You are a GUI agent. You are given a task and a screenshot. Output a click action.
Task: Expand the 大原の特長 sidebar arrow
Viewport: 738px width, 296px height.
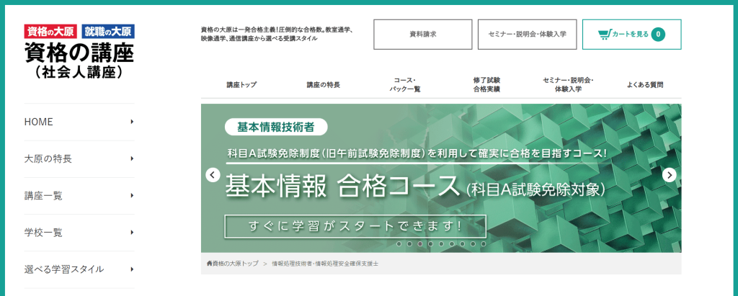pos(133,158)
